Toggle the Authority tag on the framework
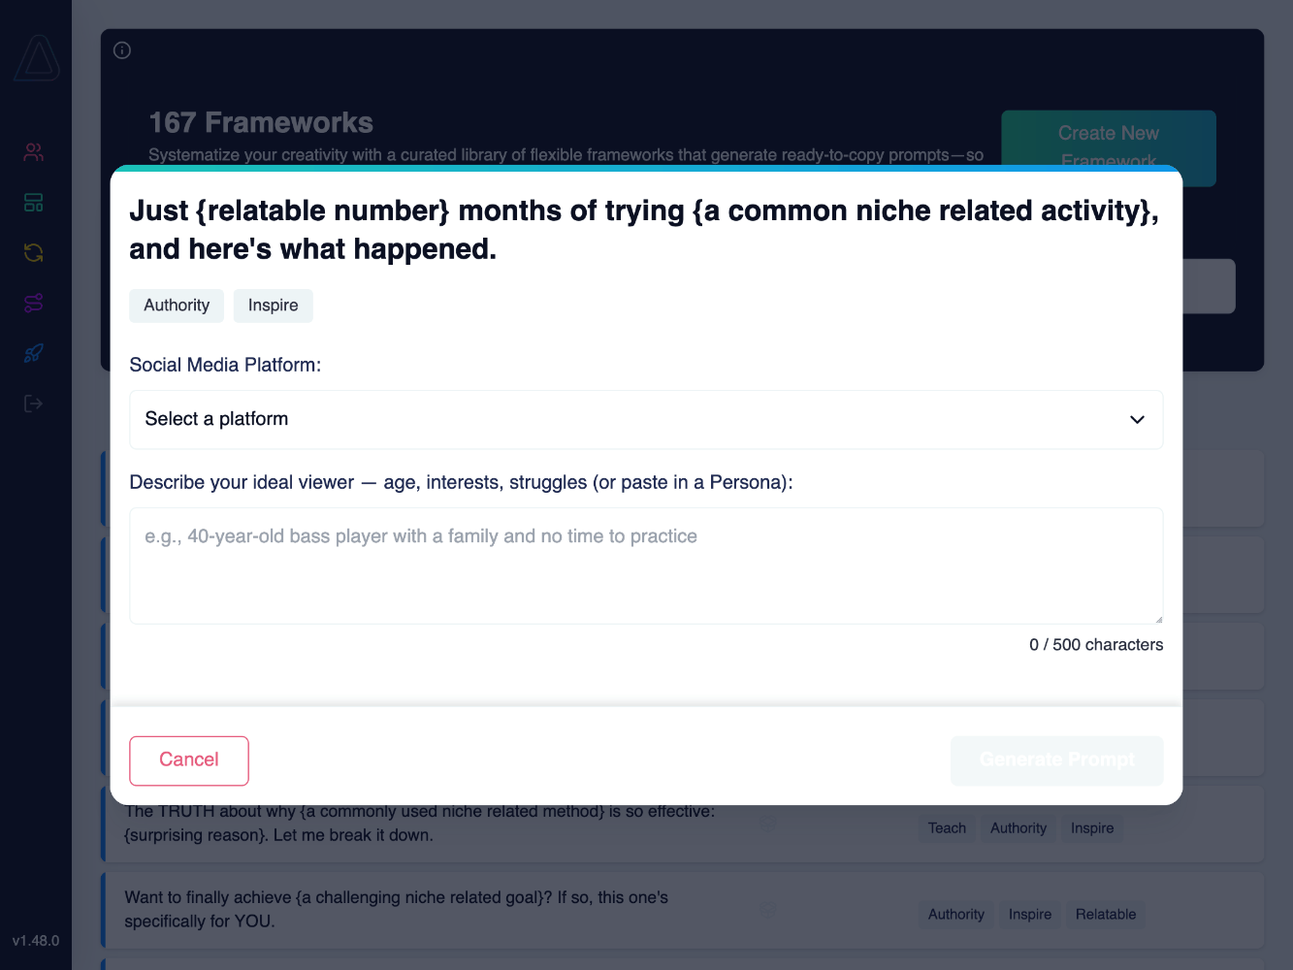Image resolution: width=1293 pixels, height=970 pixels. coord(177,306)
